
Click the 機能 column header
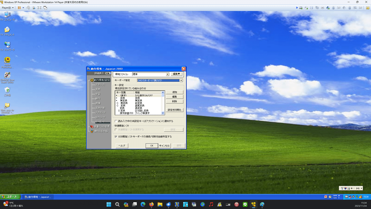click(x=147, y=93)
